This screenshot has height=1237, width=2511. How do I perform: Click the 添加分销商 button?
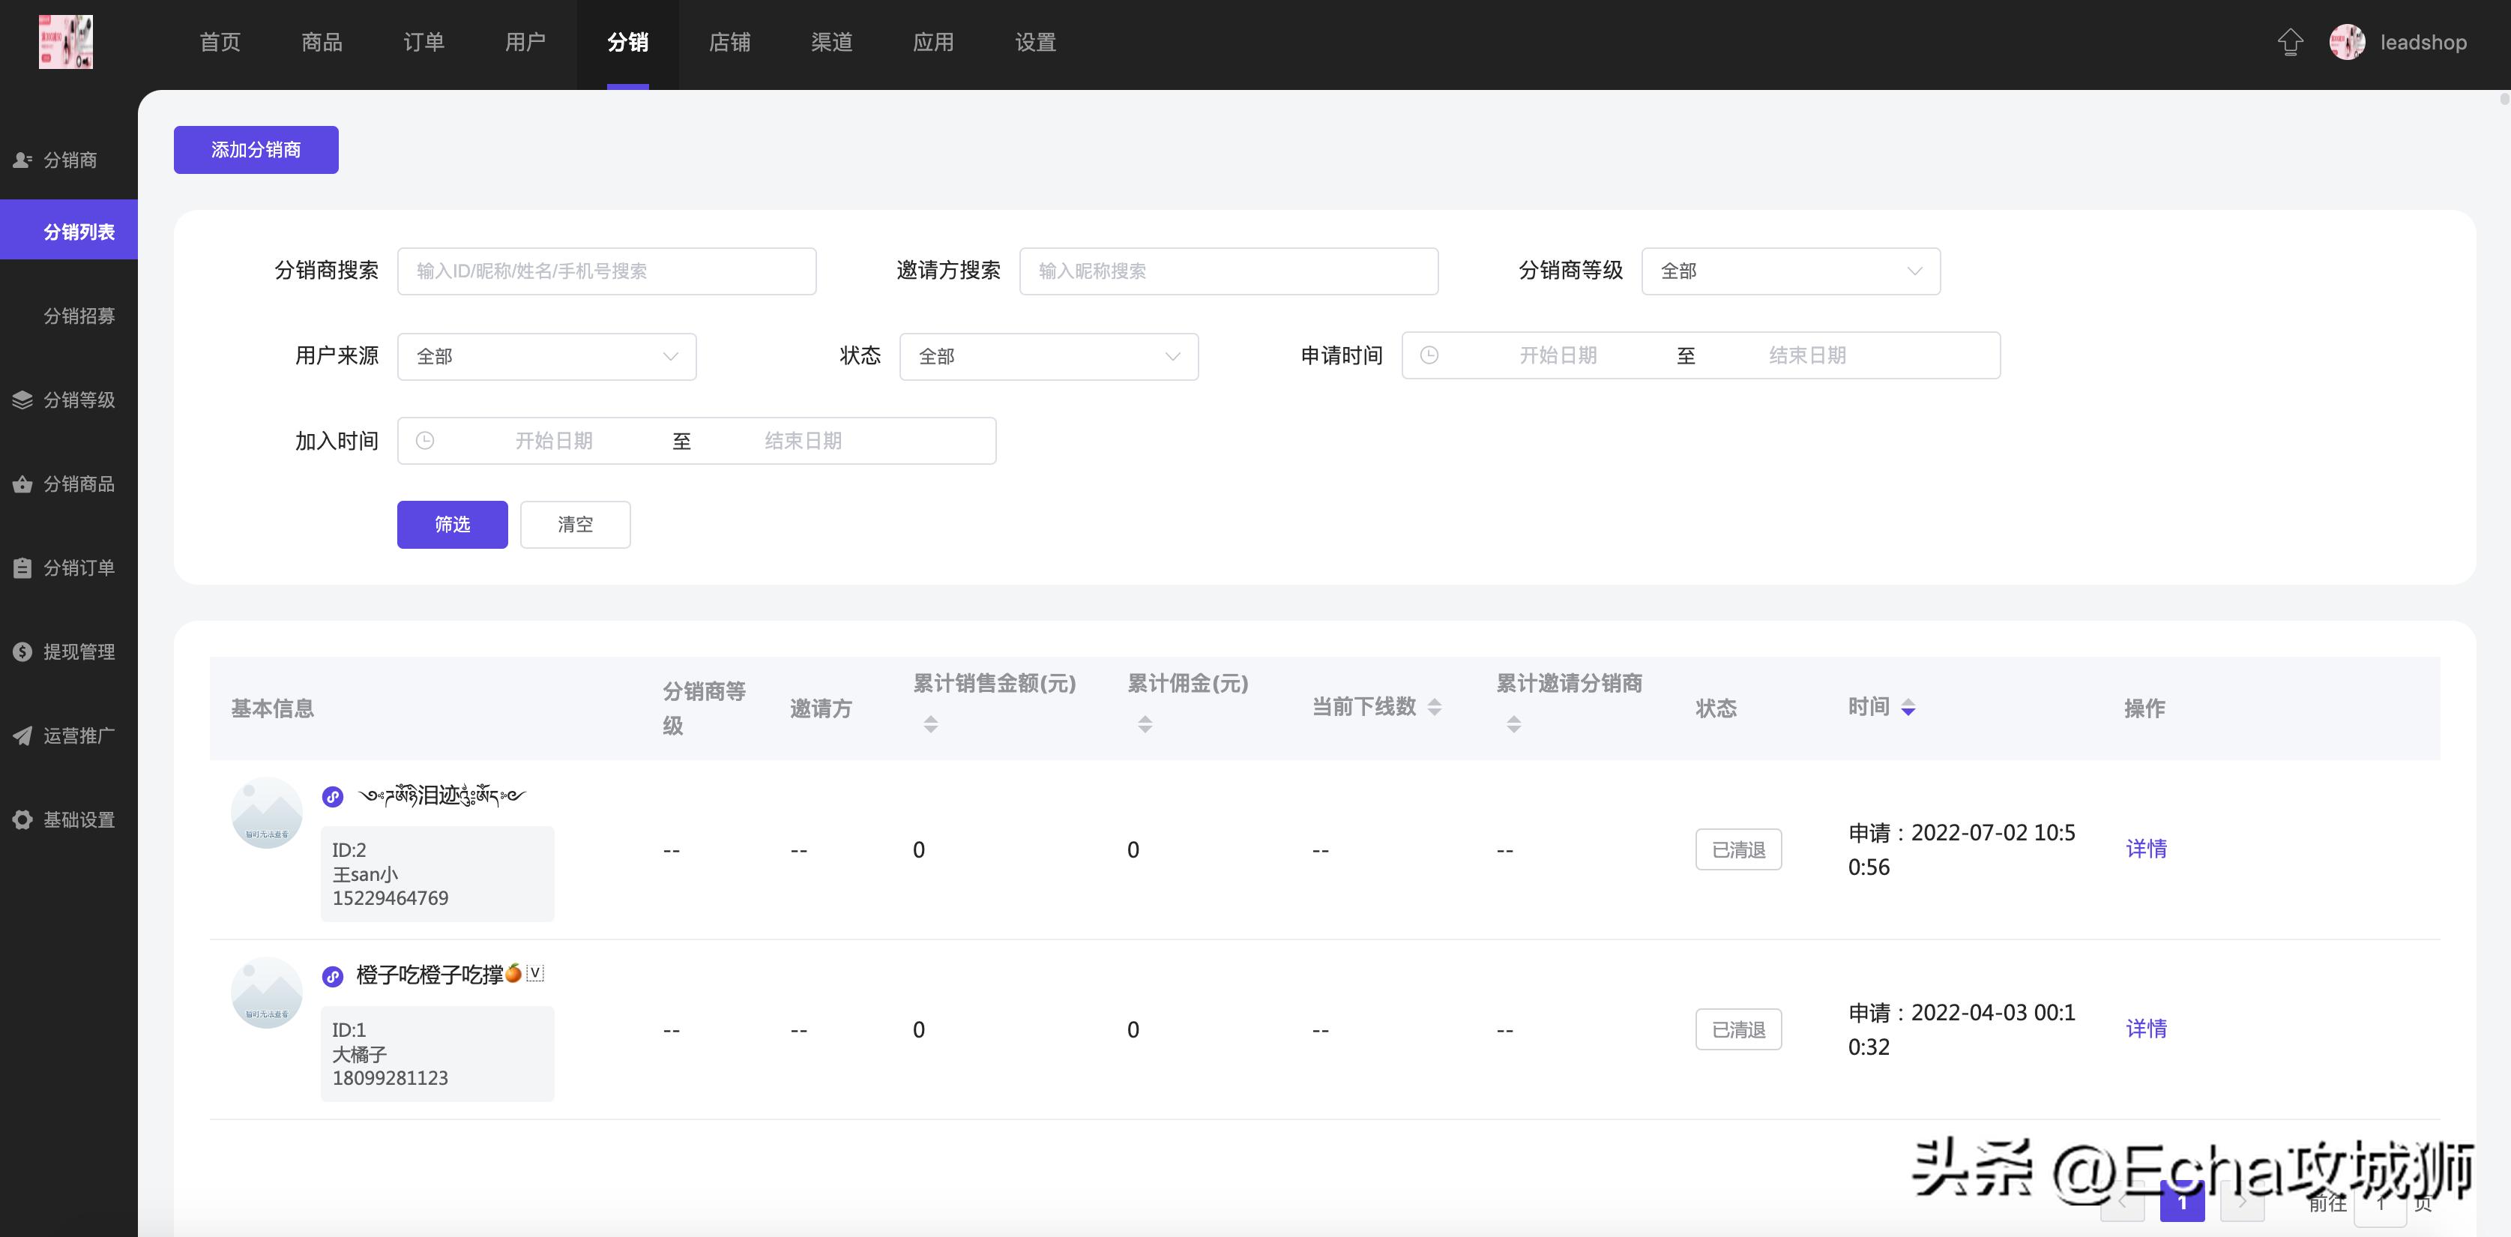[256, 149]
